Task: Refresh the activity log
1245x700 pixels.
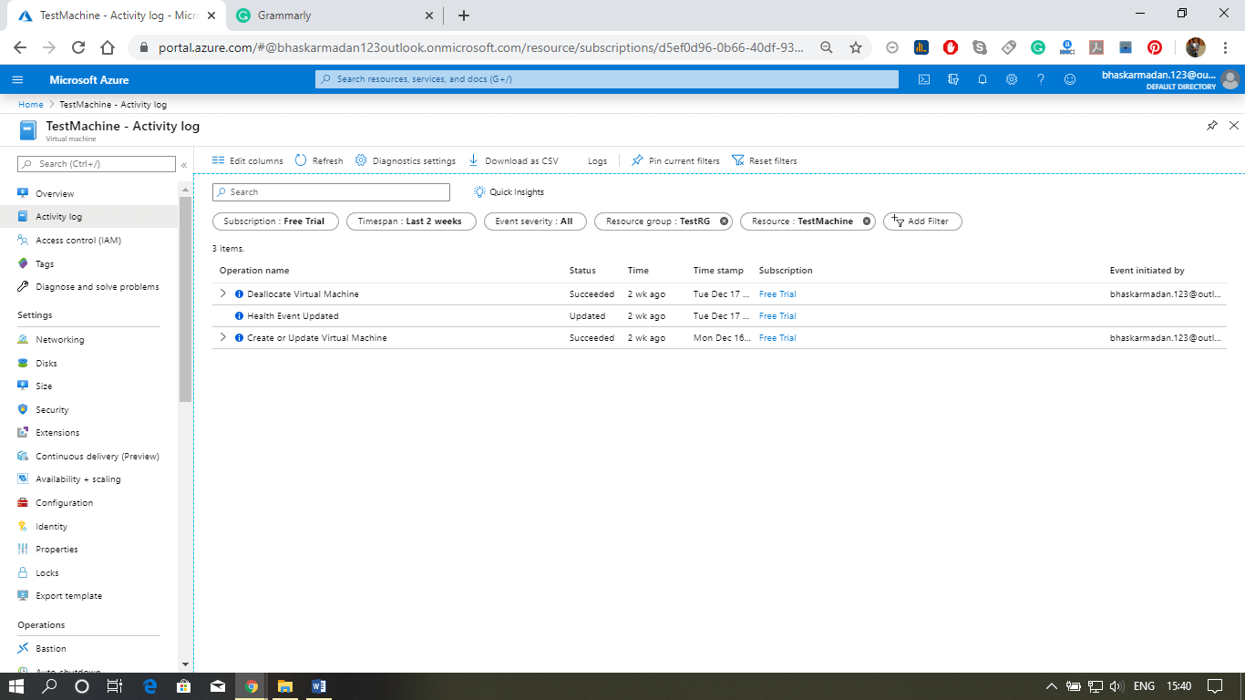Action: click(319, 160)
